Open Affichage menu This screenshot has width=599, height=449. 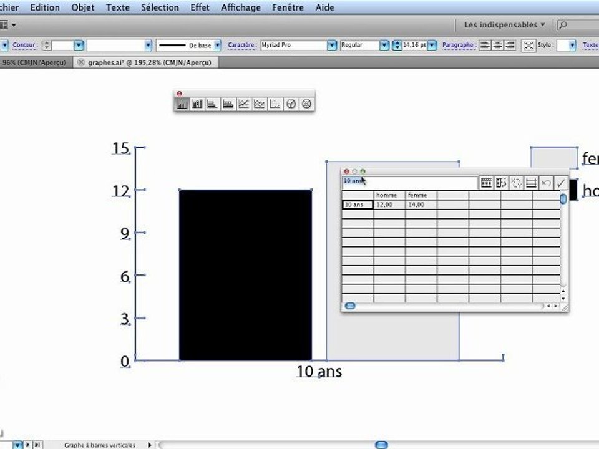tap(241, 7)
